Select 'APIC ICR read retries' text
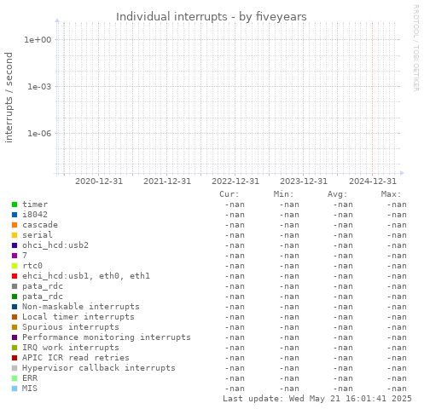This screenshot has height=409, width=424. point(76,358)
